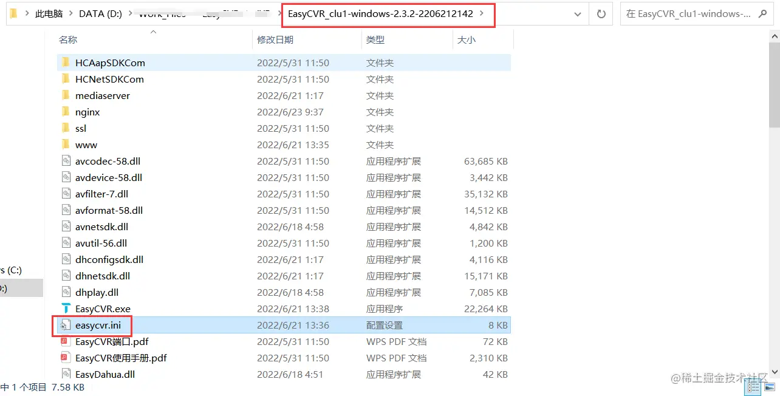The image size is (780, 396).
Task: Select the highlighted D: drive in sidebar
Action: [21, 288]
